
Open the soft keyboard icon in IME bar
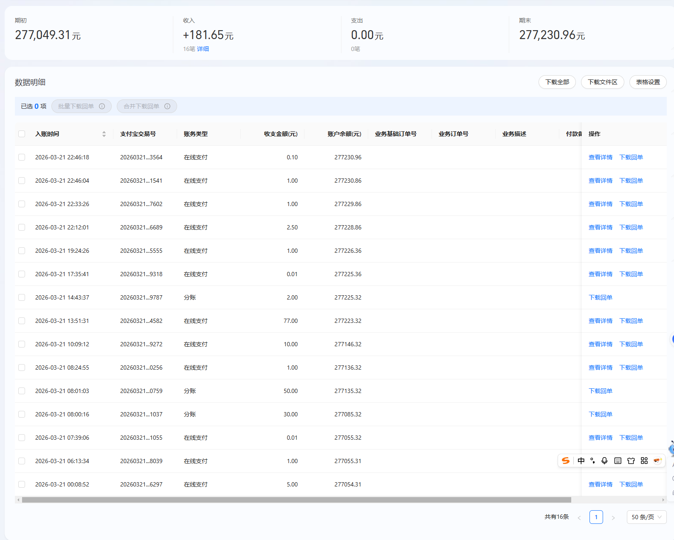click(x=618, y=461)
